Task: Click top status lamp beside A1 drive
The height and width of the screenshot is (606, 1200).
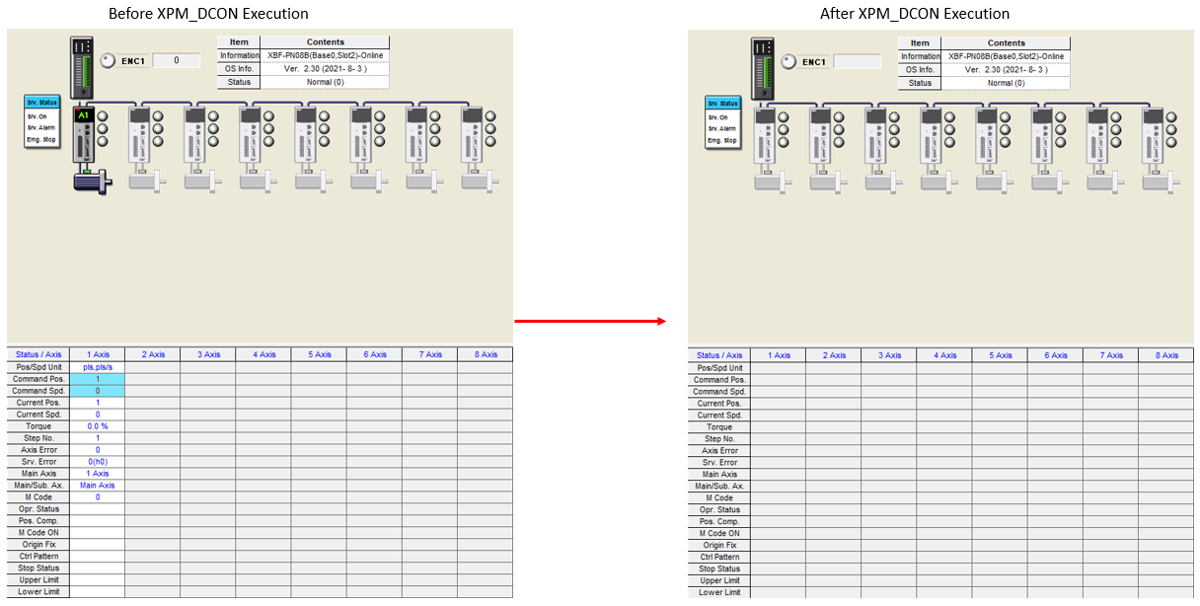Action: tap(104, 115)
